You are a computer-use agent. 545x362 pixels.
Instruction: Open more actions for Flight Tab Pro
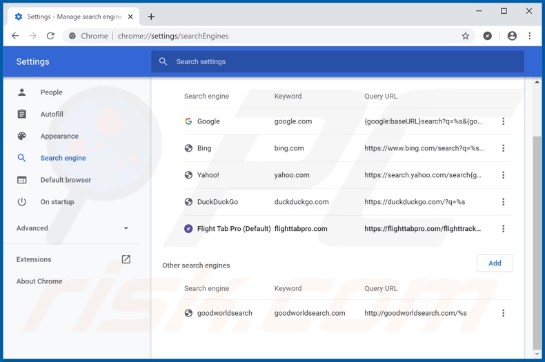(x=503, y=229)
